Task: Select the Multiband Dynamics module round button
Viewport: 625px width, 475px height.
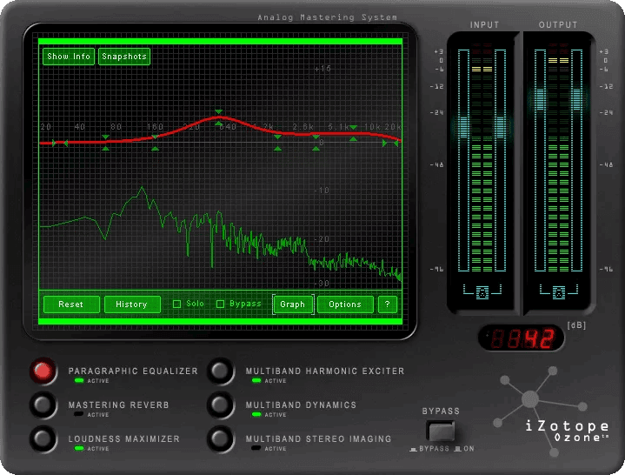Action: [220, 405]
